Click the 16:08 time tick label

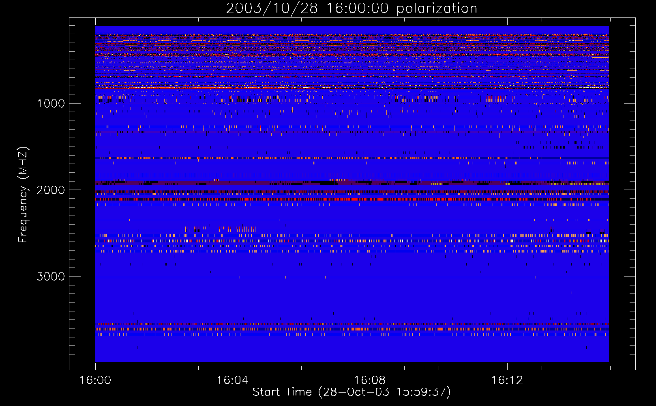(370, 380)
